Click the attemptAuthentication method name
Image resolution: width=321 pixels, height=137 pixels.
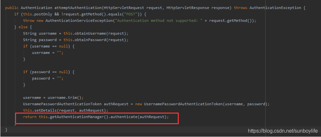(x=78, y=8)
